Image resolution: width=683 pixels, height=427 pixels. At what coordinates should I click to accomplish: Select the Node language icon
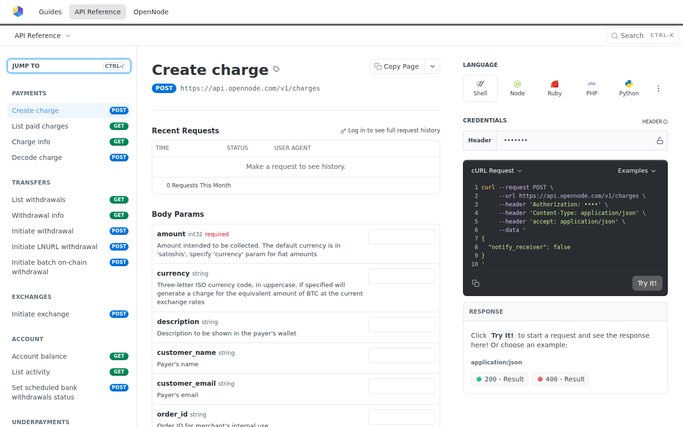click(x=517, y=88)
